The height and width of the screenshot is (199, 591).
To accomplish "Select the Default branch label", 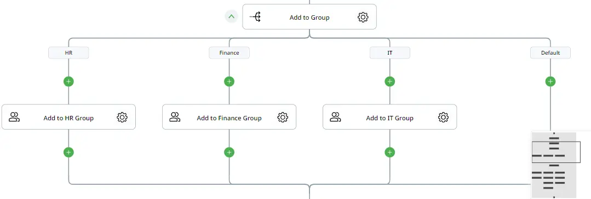I will 550,52.
